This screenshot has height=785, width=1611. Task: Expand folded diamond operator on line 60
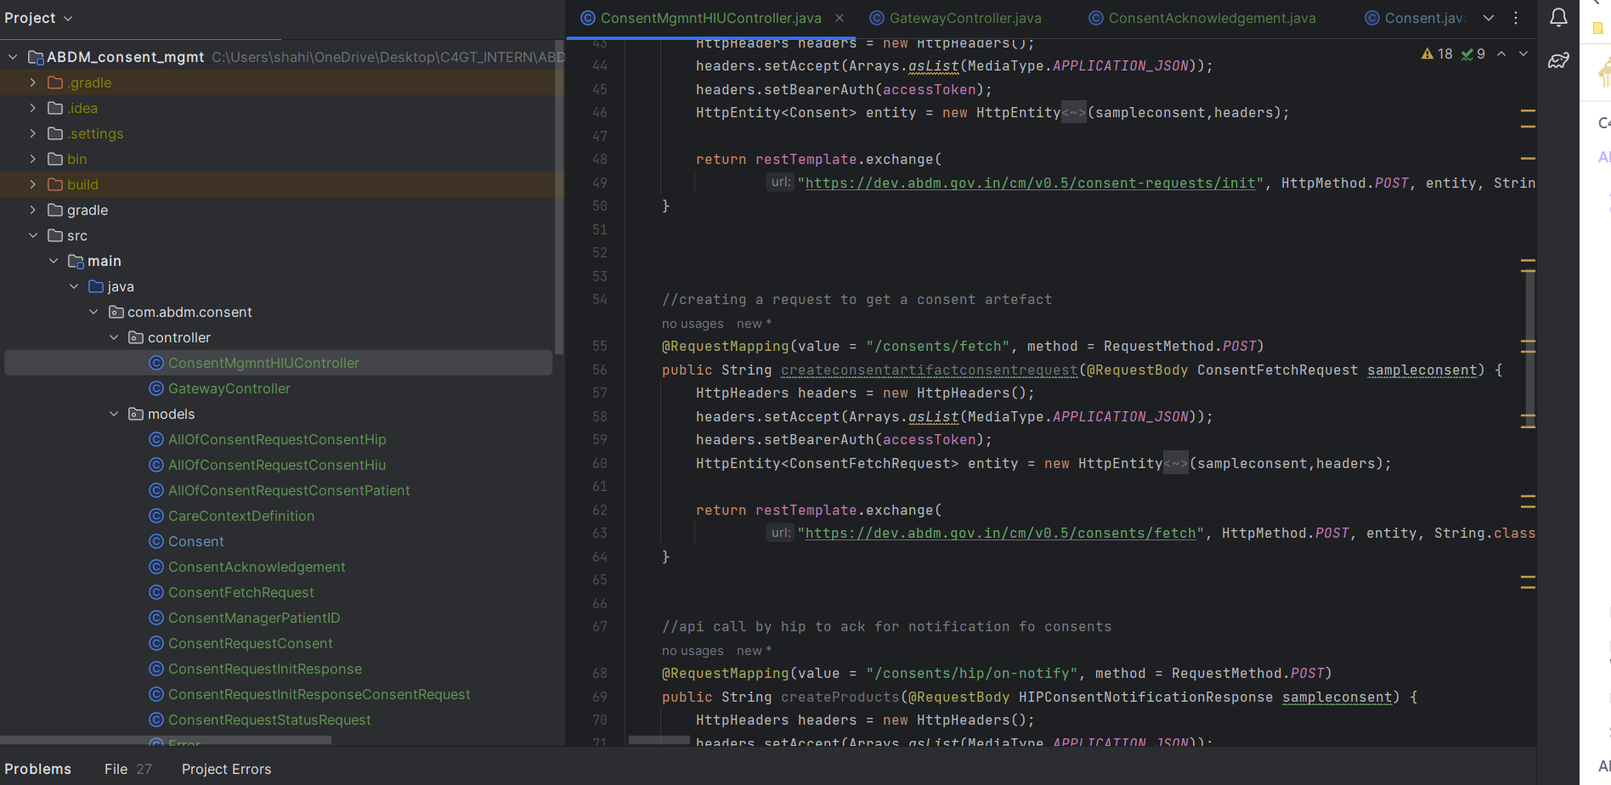tap(1176, 464)
